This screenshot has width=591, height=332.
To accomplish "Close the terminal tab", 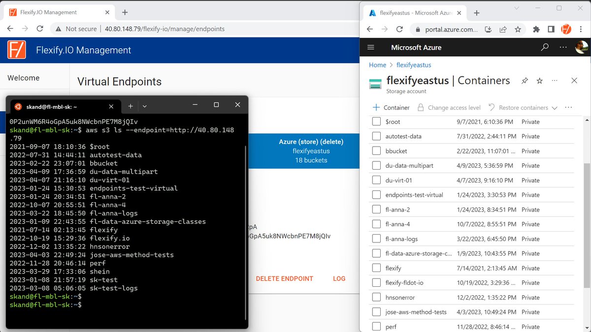I will [x=111, y=106].
